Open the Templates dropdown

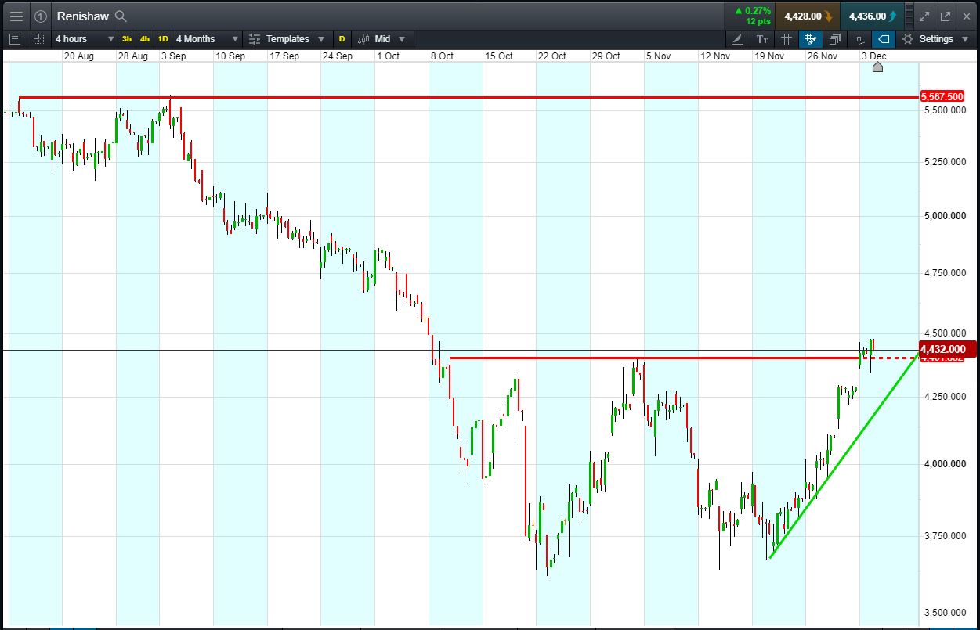pyautogui.click(x=287, y=38)
